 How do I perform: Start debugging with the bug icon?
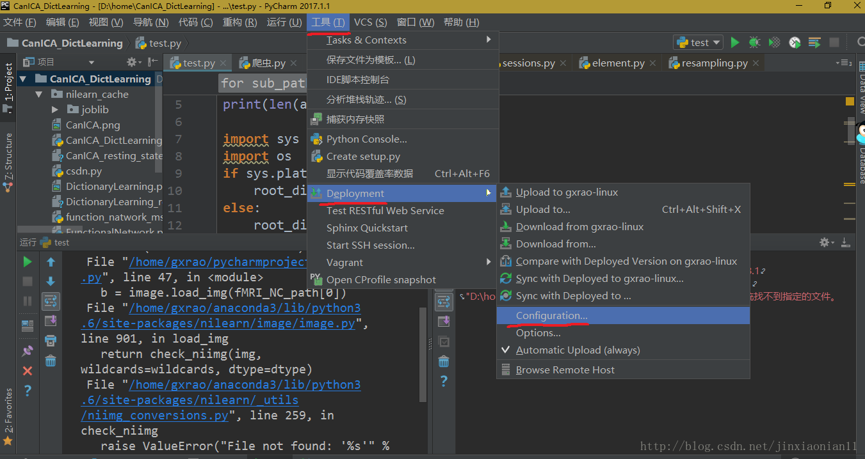tap(755, 42)
